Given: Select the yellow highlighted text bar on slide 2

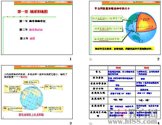Looking at the screenshot, I should click(124, 48).
